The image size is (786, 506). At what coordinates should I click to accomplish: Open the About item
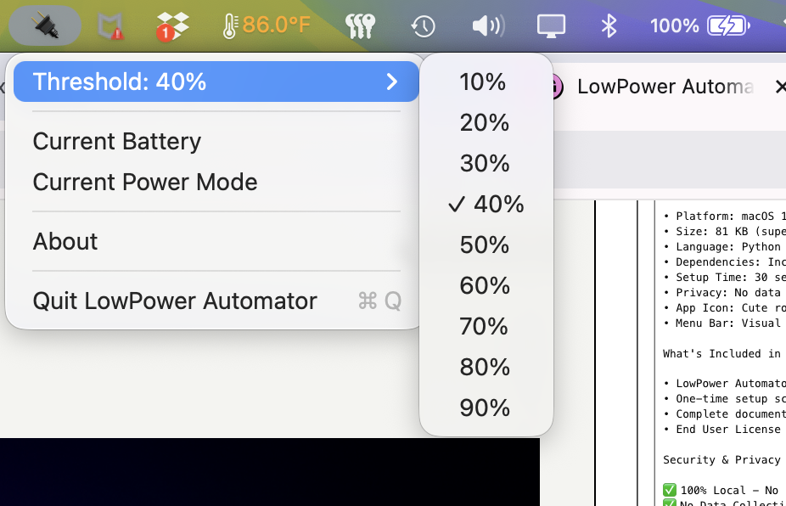[65, 241]
